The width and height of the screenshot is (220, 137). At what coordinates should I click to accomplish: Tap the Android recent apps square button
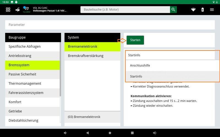(x=132, y=133)
